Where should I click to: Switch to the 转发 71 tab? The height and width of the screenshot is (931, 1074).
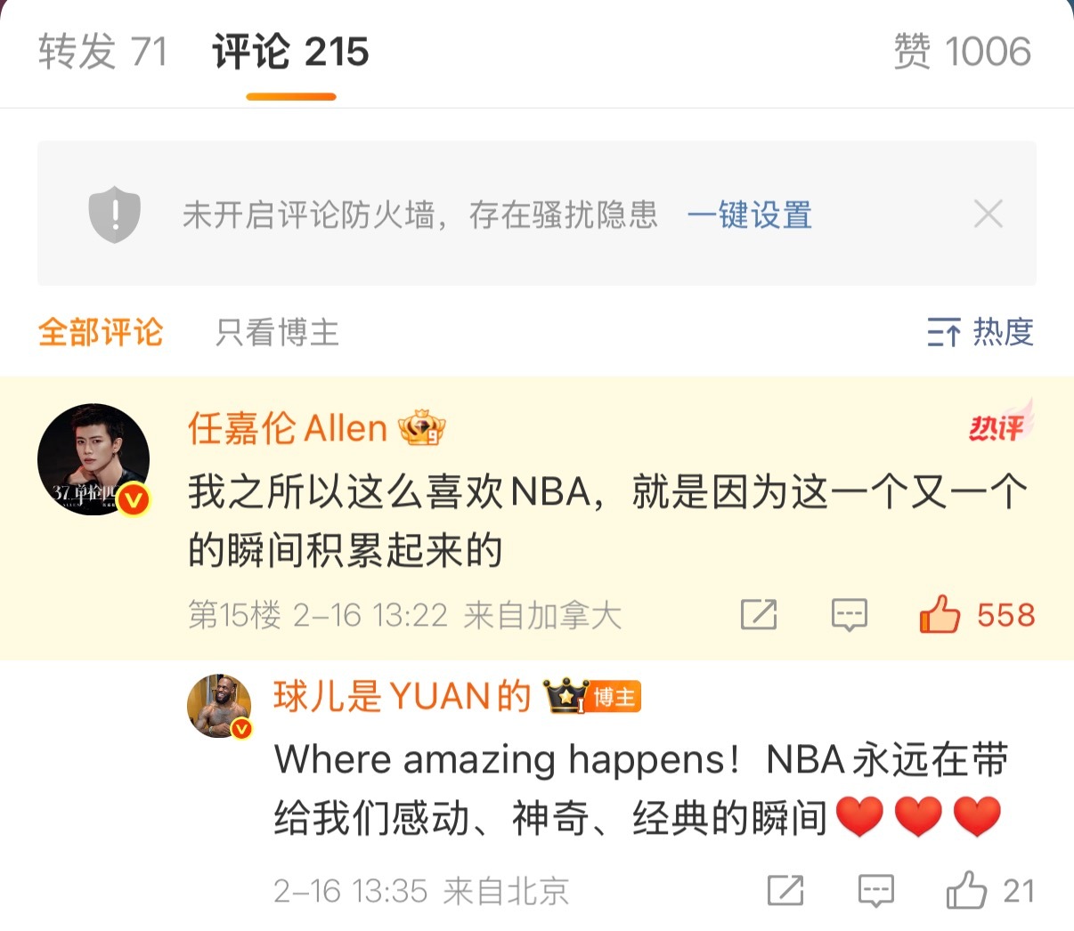[103, 52]
